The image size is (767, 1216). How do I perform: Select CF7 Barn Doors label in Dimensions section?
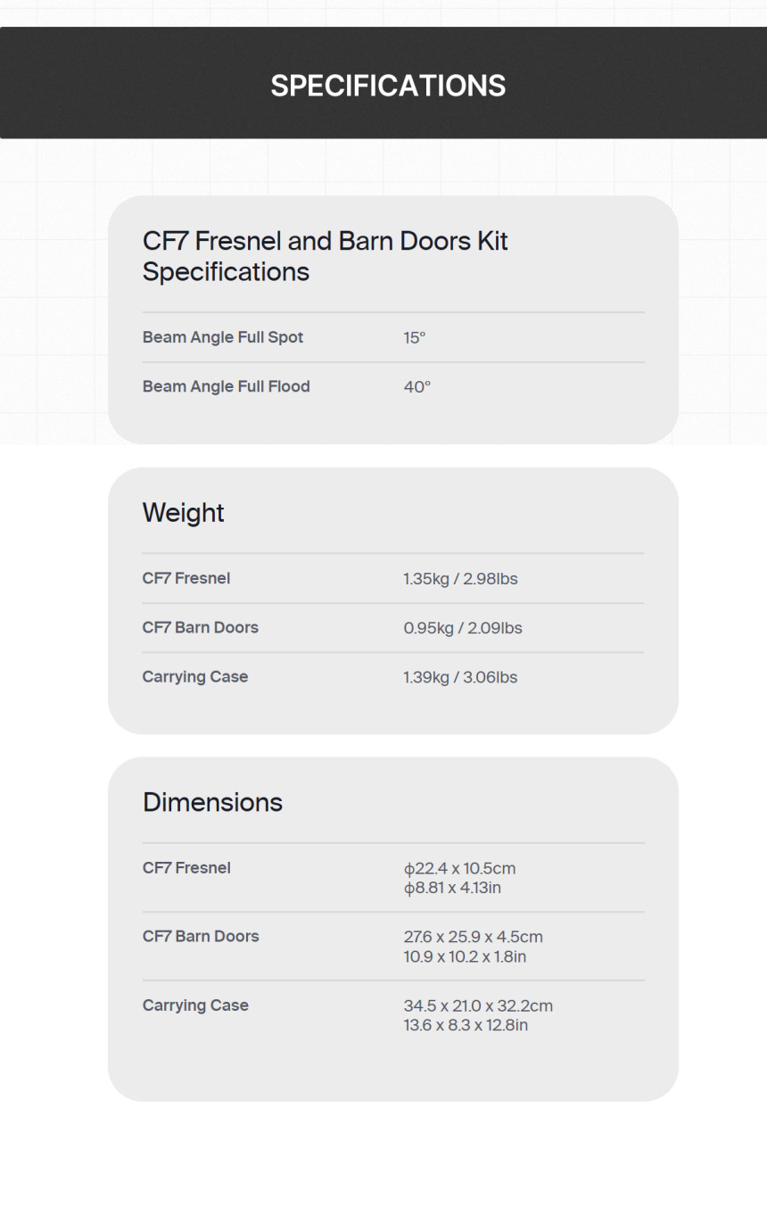(x=201, y=936)
